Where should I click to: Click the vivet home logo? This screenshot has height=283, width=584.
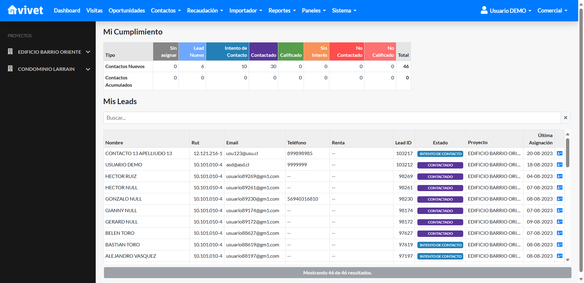click(x=25, y=10)
